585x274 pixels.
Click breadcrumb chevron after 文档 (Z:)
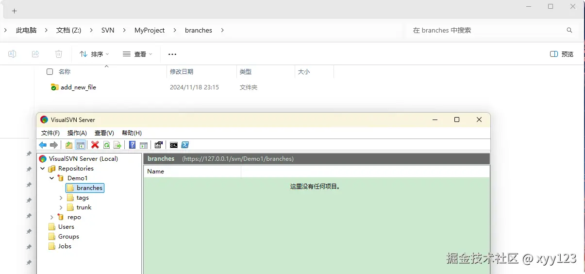(x=91, y=30)
